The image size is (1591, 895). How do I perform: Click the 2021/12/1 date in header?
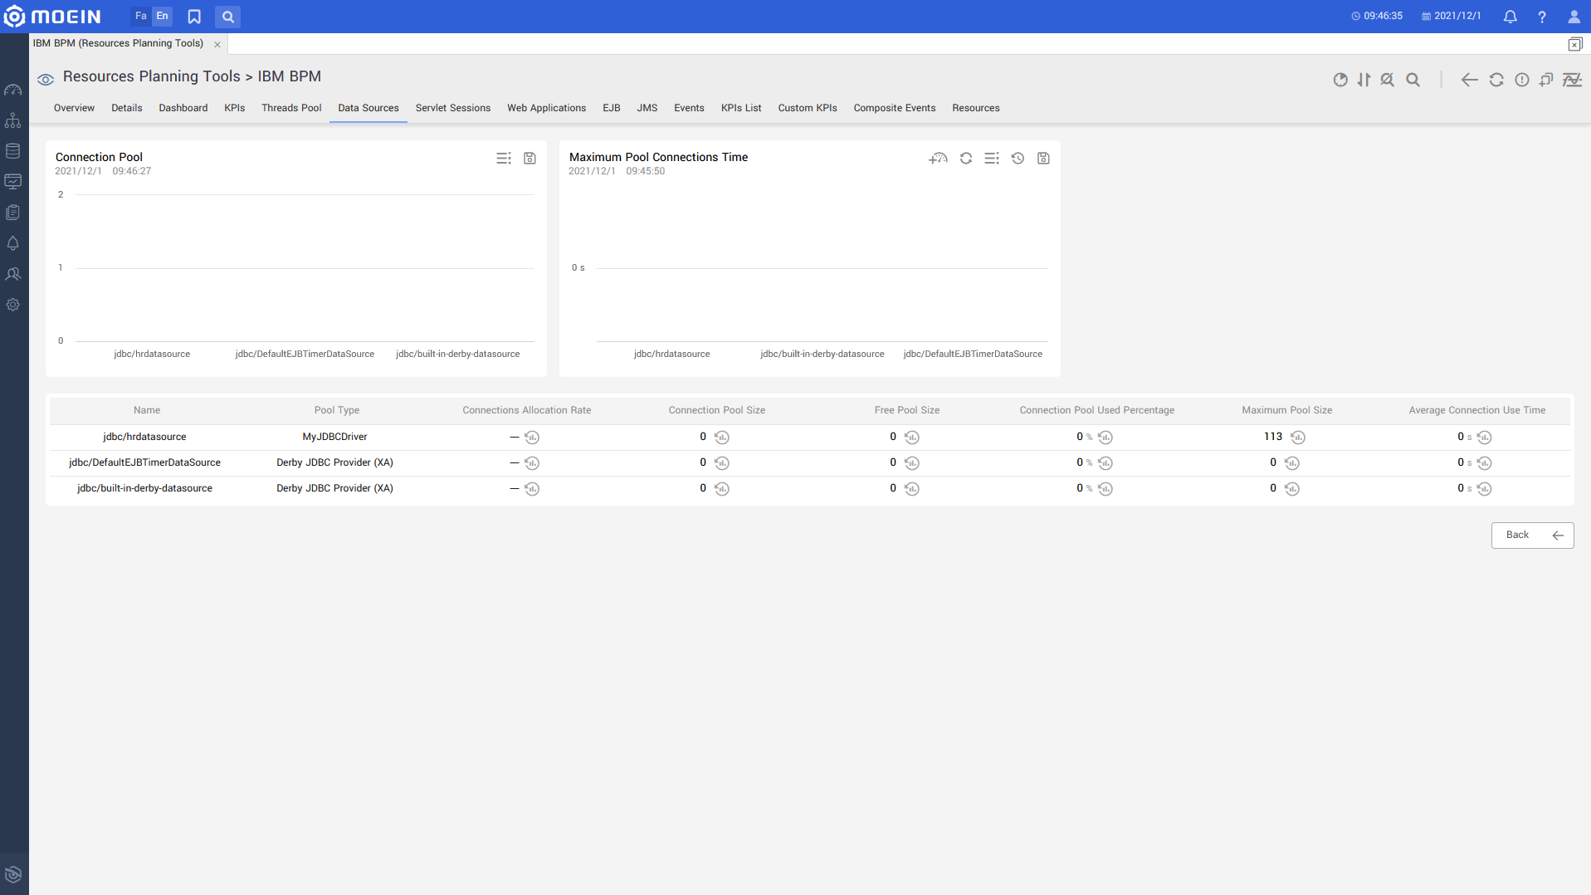[1452, 17]
